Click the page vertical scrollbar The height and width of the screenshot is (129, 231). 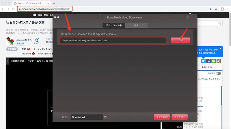230,30
